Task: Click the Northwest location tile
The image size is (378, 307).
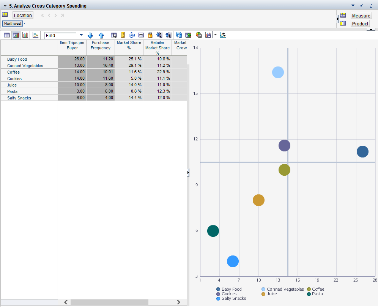Action: pos(13,24)
